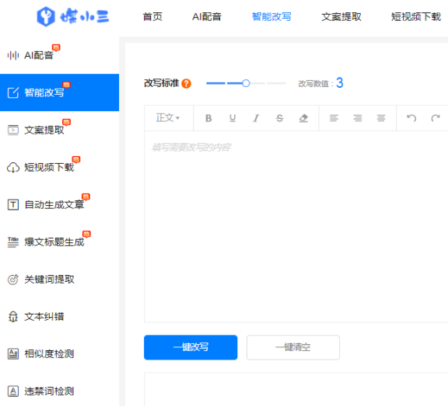Click the rewrite content text area

pos(296,226)
